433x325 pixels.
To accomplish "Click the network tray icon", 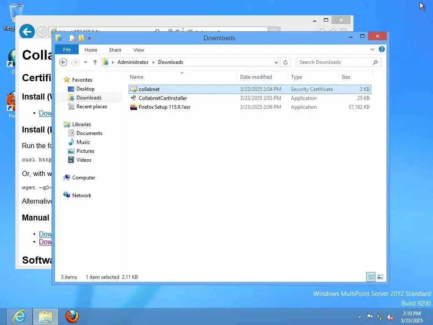I will [x=380, y=317].
